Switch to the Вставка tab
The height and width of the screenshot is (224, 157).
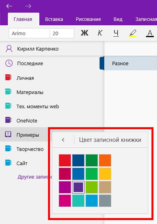pos(54,19)
